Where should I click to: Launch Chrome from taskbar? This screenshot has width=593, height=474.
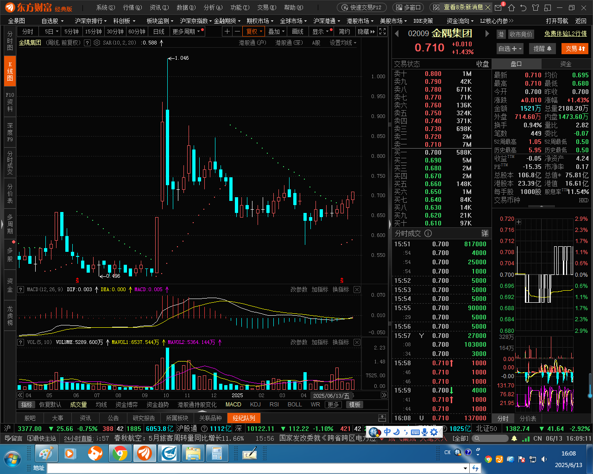[120, 454]
